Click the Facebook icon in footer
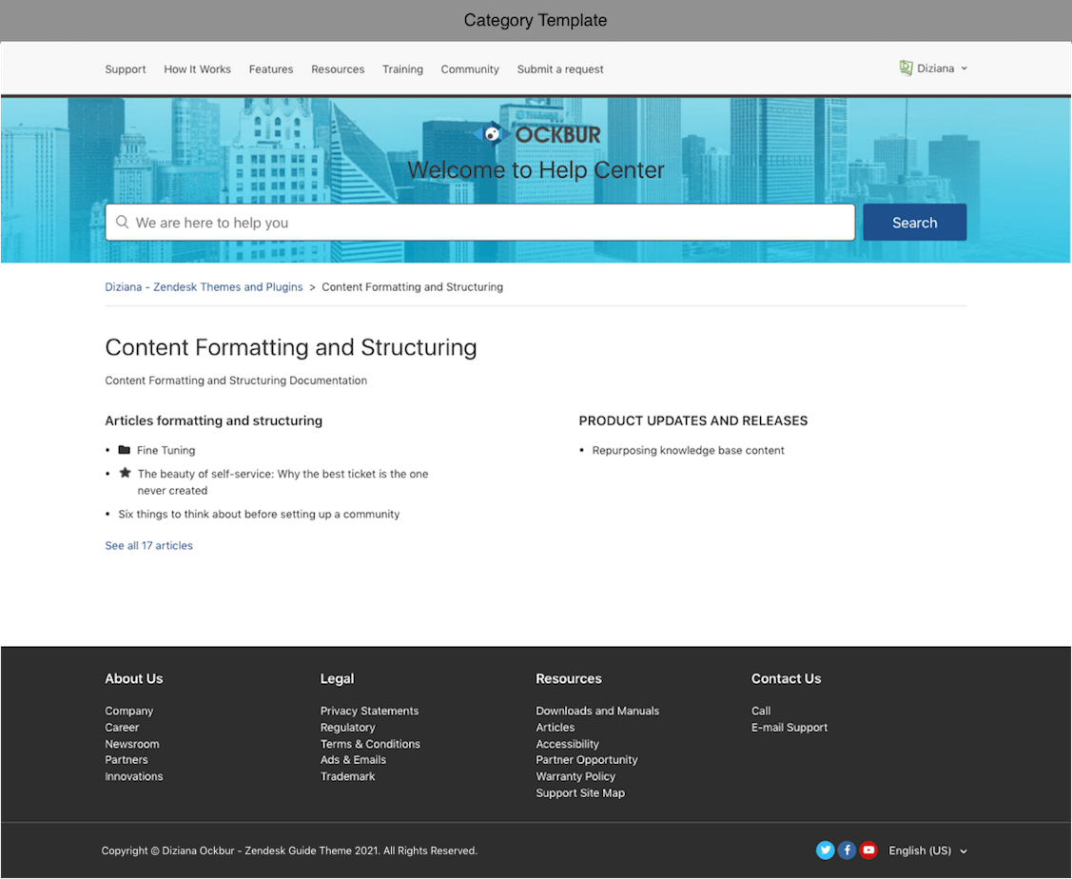The width and height of the screenshot is (1072, 879). pyautogui.click(x=847, y=850)
